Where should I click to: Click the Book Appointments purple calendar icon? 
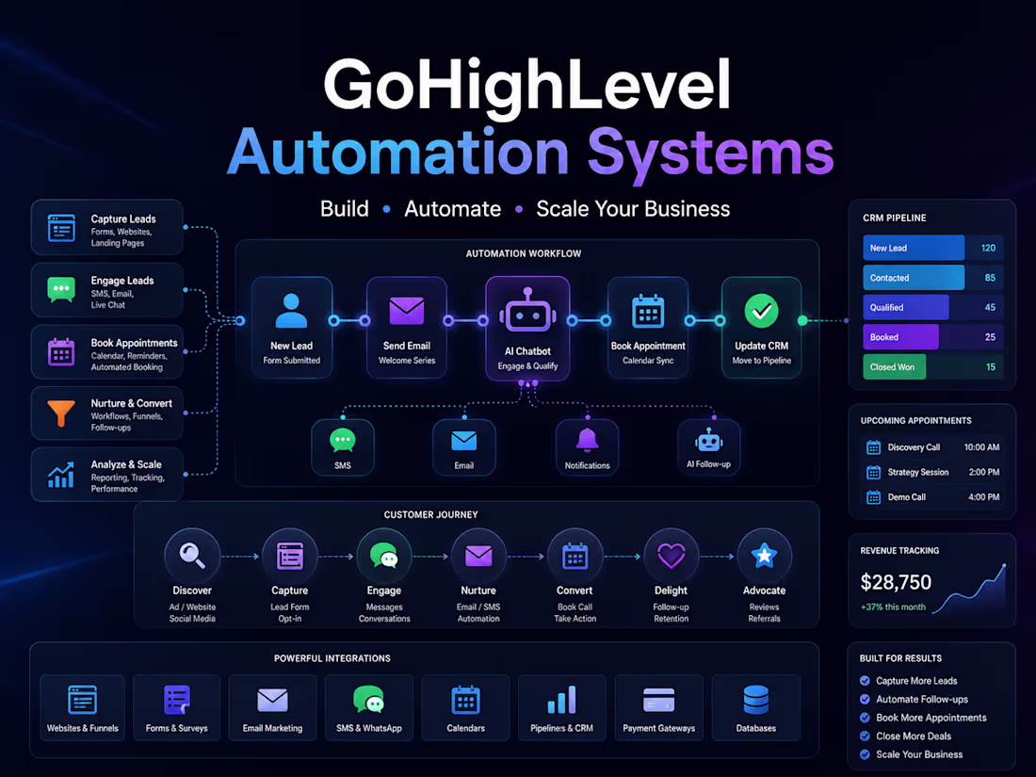(x=61, y=351)
